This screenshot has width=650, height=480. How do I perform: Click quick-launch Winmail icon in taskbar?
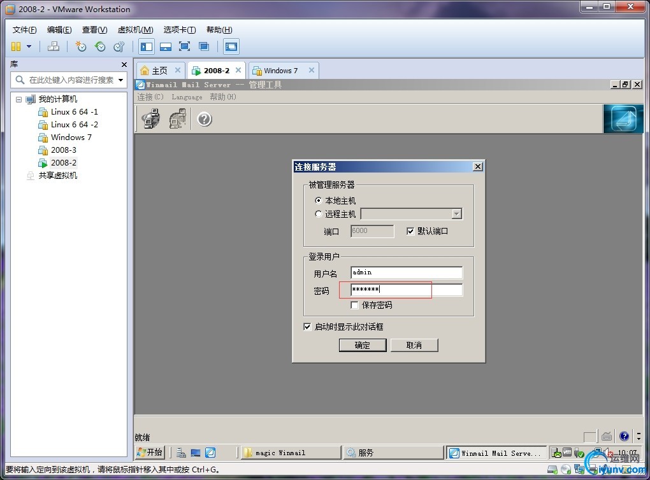[210, 453]
